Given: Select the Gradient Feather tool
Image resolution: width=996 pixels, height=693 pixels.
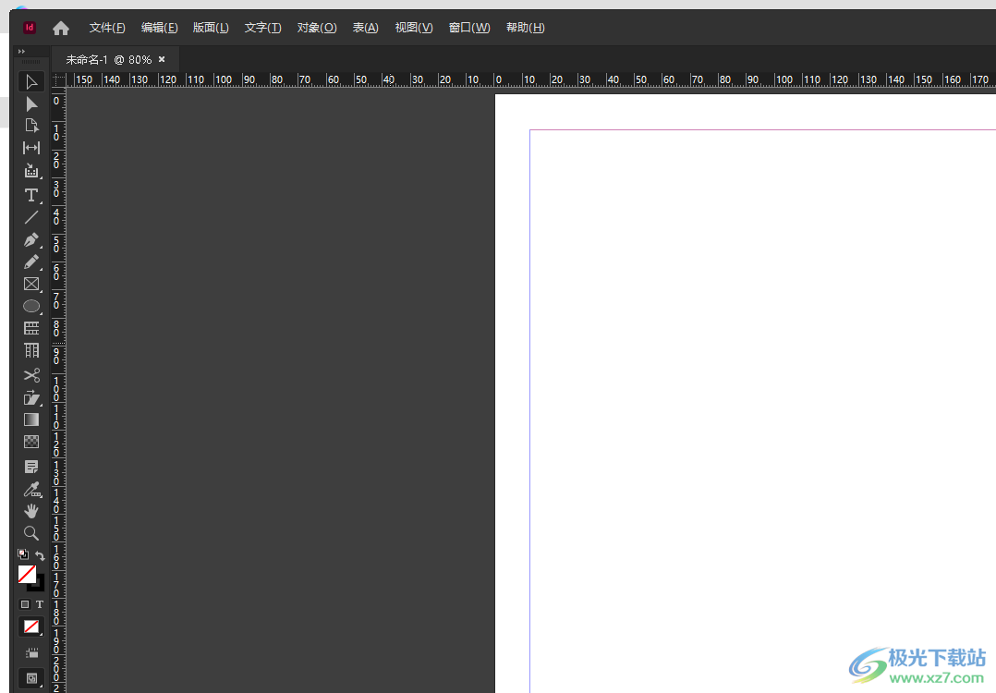Looking at the screenshot, I should coord(31,442).
